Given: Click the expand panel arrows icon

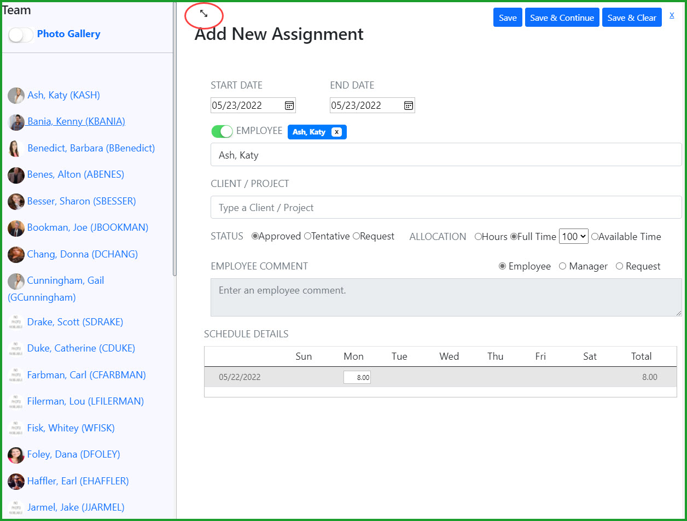Looking at the screenshot, I should (203, 13).
